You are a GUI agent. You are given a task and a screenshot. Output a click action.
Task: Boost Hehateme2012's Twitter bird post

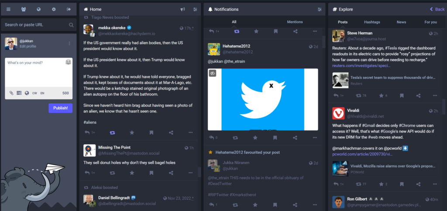click(x=235, y=137)
